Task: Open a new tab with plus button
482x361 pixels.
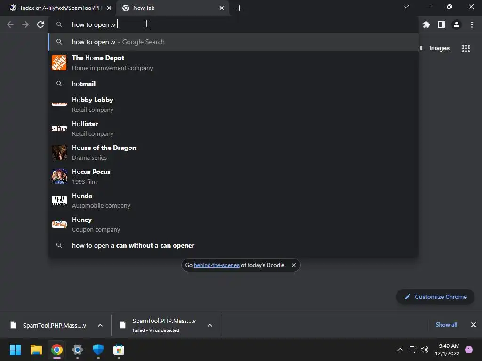Action: coord(240,8)
